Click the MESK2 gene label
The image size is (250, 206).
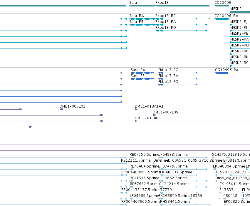point(236,9)
